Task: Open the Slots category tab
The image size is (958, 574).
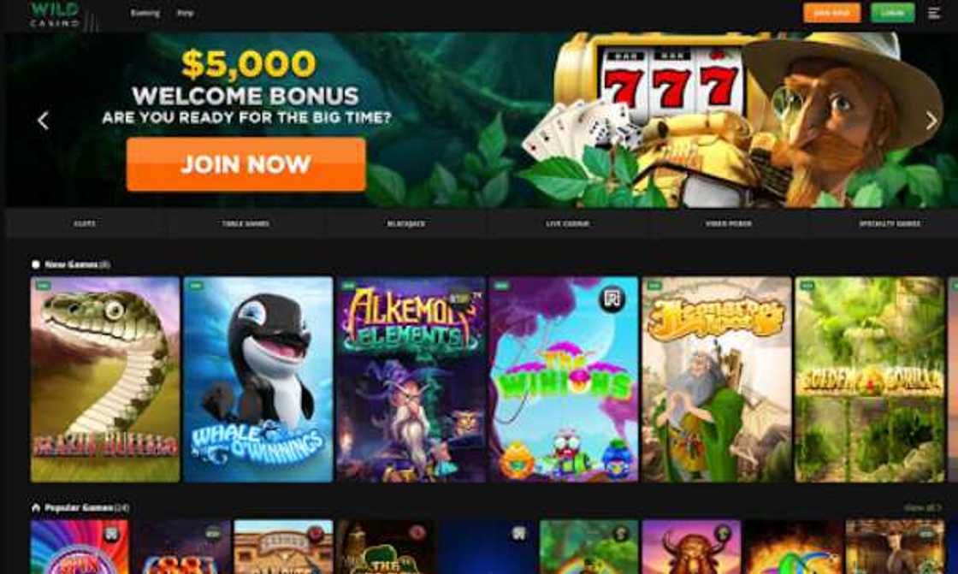Action: [x=85, y=224]
